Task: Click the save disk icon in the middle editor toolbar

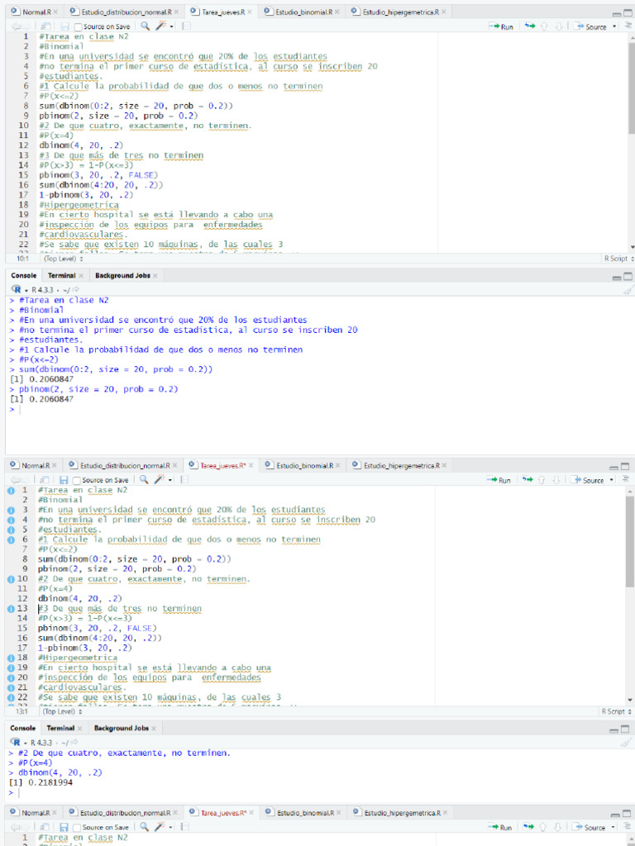Action: (63, 480)
